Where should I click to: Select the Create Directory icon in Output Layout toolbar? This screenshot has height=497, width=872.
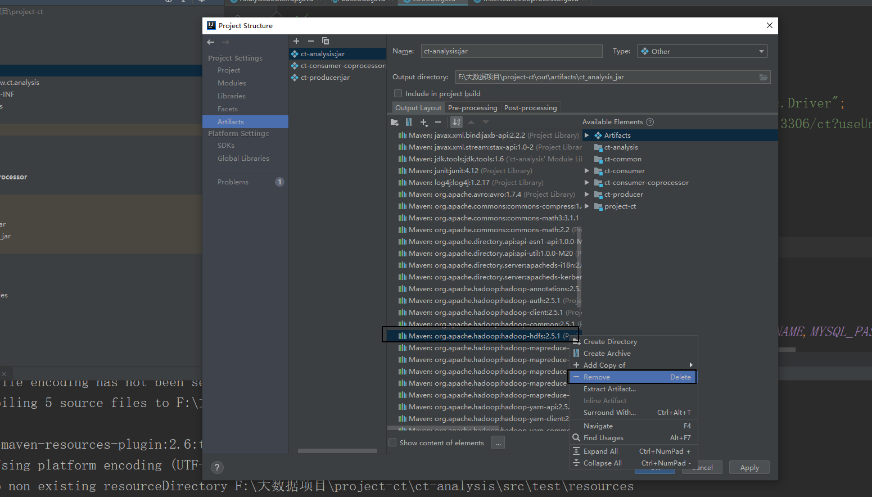pyautogui.click(x=394, y=122)
